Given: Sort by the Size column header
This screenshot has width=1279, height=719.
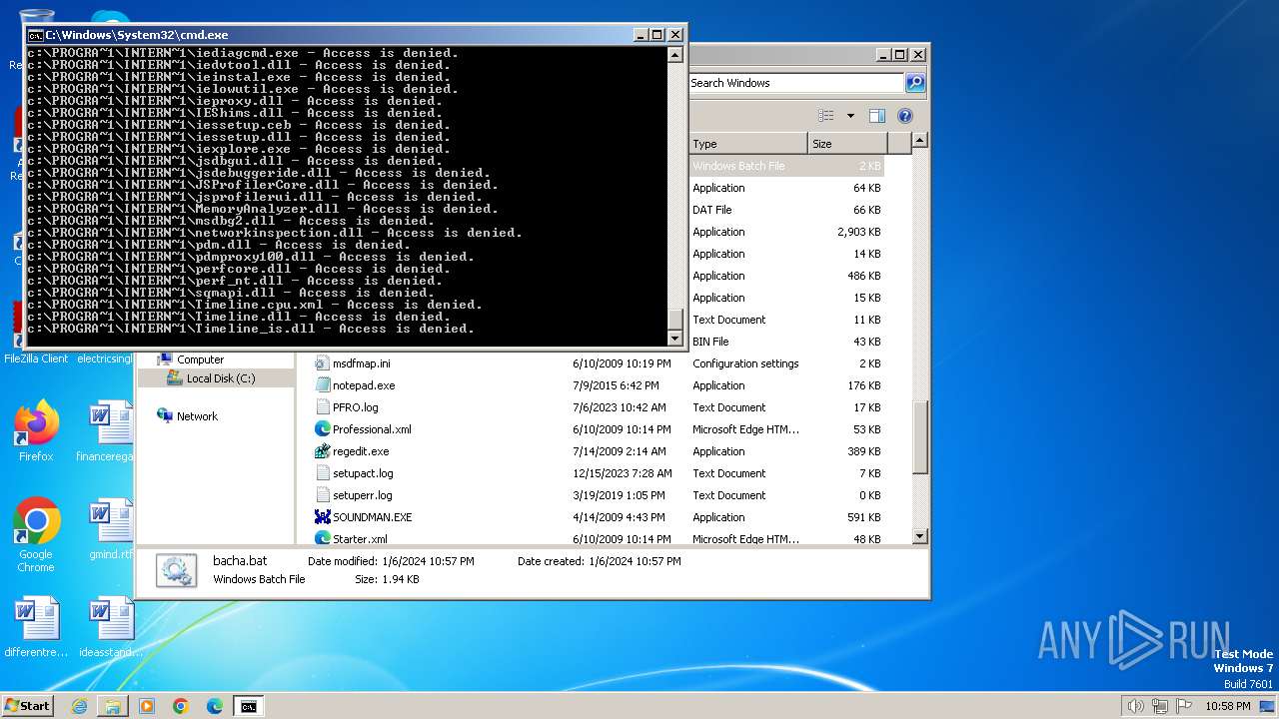Looking at the screenshot, I should (847, 144).
